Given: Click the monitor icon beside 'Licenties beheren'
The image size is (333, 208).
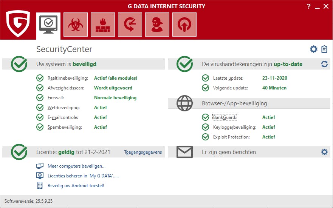Looking at the screenshot, I should (40, 176).
